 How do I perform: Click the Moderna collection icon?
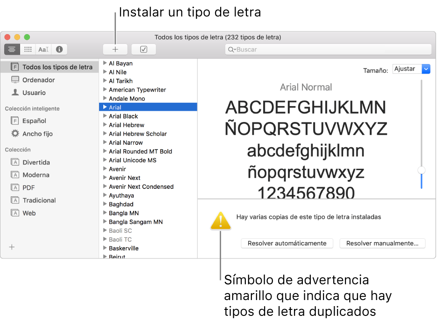pos(15,175)
